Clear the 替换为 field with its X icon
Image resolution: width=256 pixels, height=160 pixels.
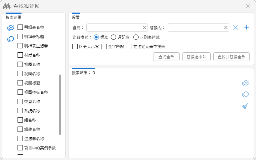point(226,27)
